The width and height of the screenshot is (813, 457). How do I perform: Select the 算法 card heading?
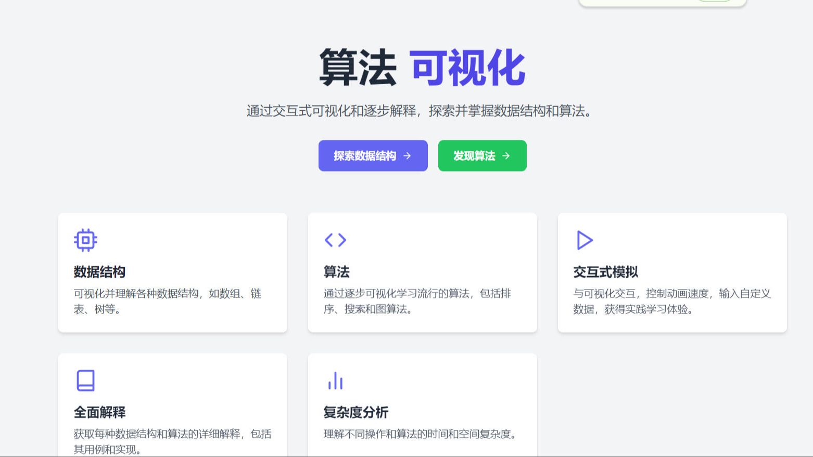pyautogui.click(x=336, y=272)
